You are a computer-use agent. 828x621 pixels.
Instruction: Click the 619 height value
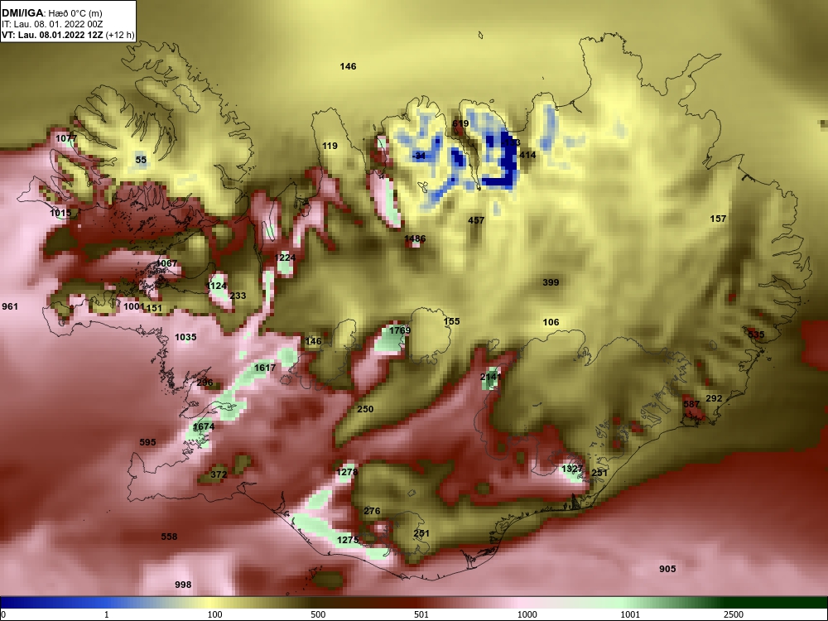[460, 123]
